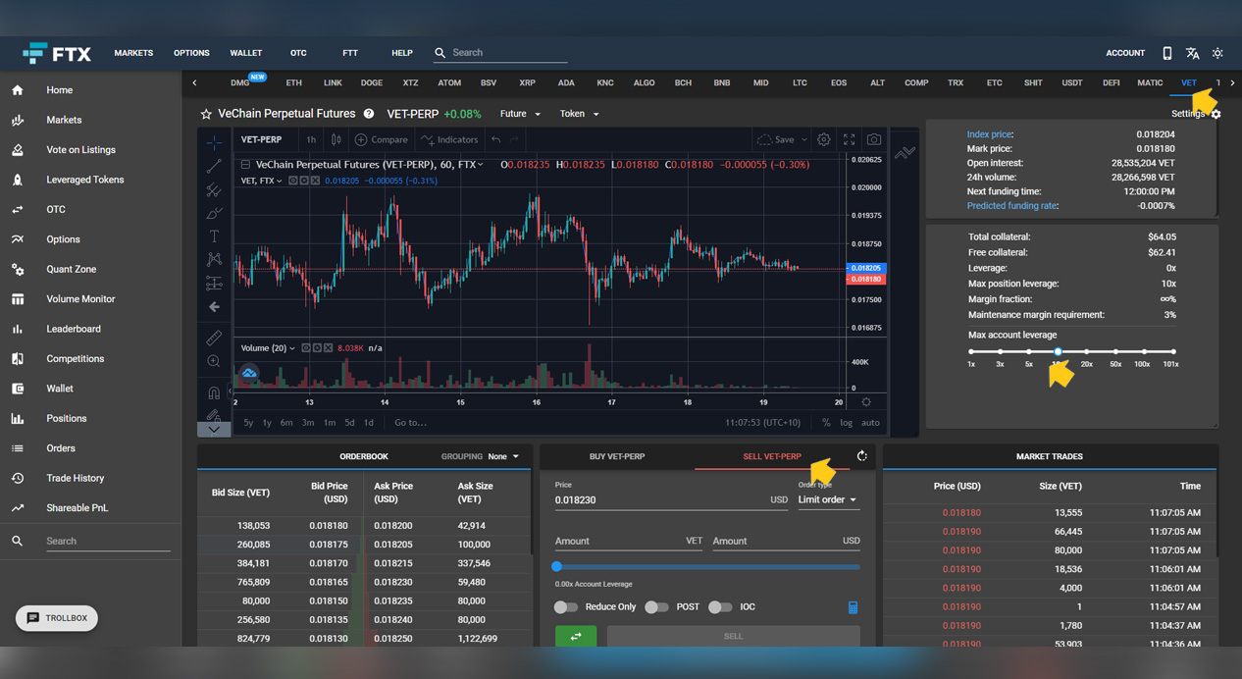Image resolution: width=1242 pixels, height=679 pixels.
Task: Open the chart Measure ruler tool
Action: 214,338
